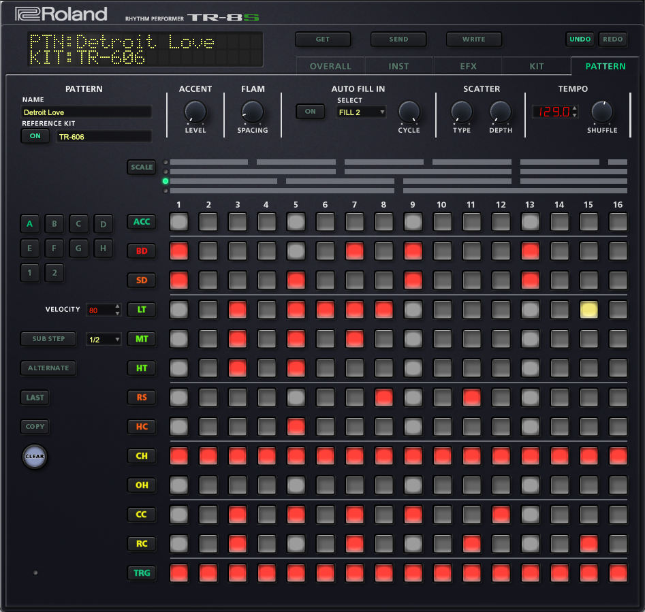Open the sub step 1/2 dropdown
The width and height of the screenshot is (645, 612).
tap(104, 339)
